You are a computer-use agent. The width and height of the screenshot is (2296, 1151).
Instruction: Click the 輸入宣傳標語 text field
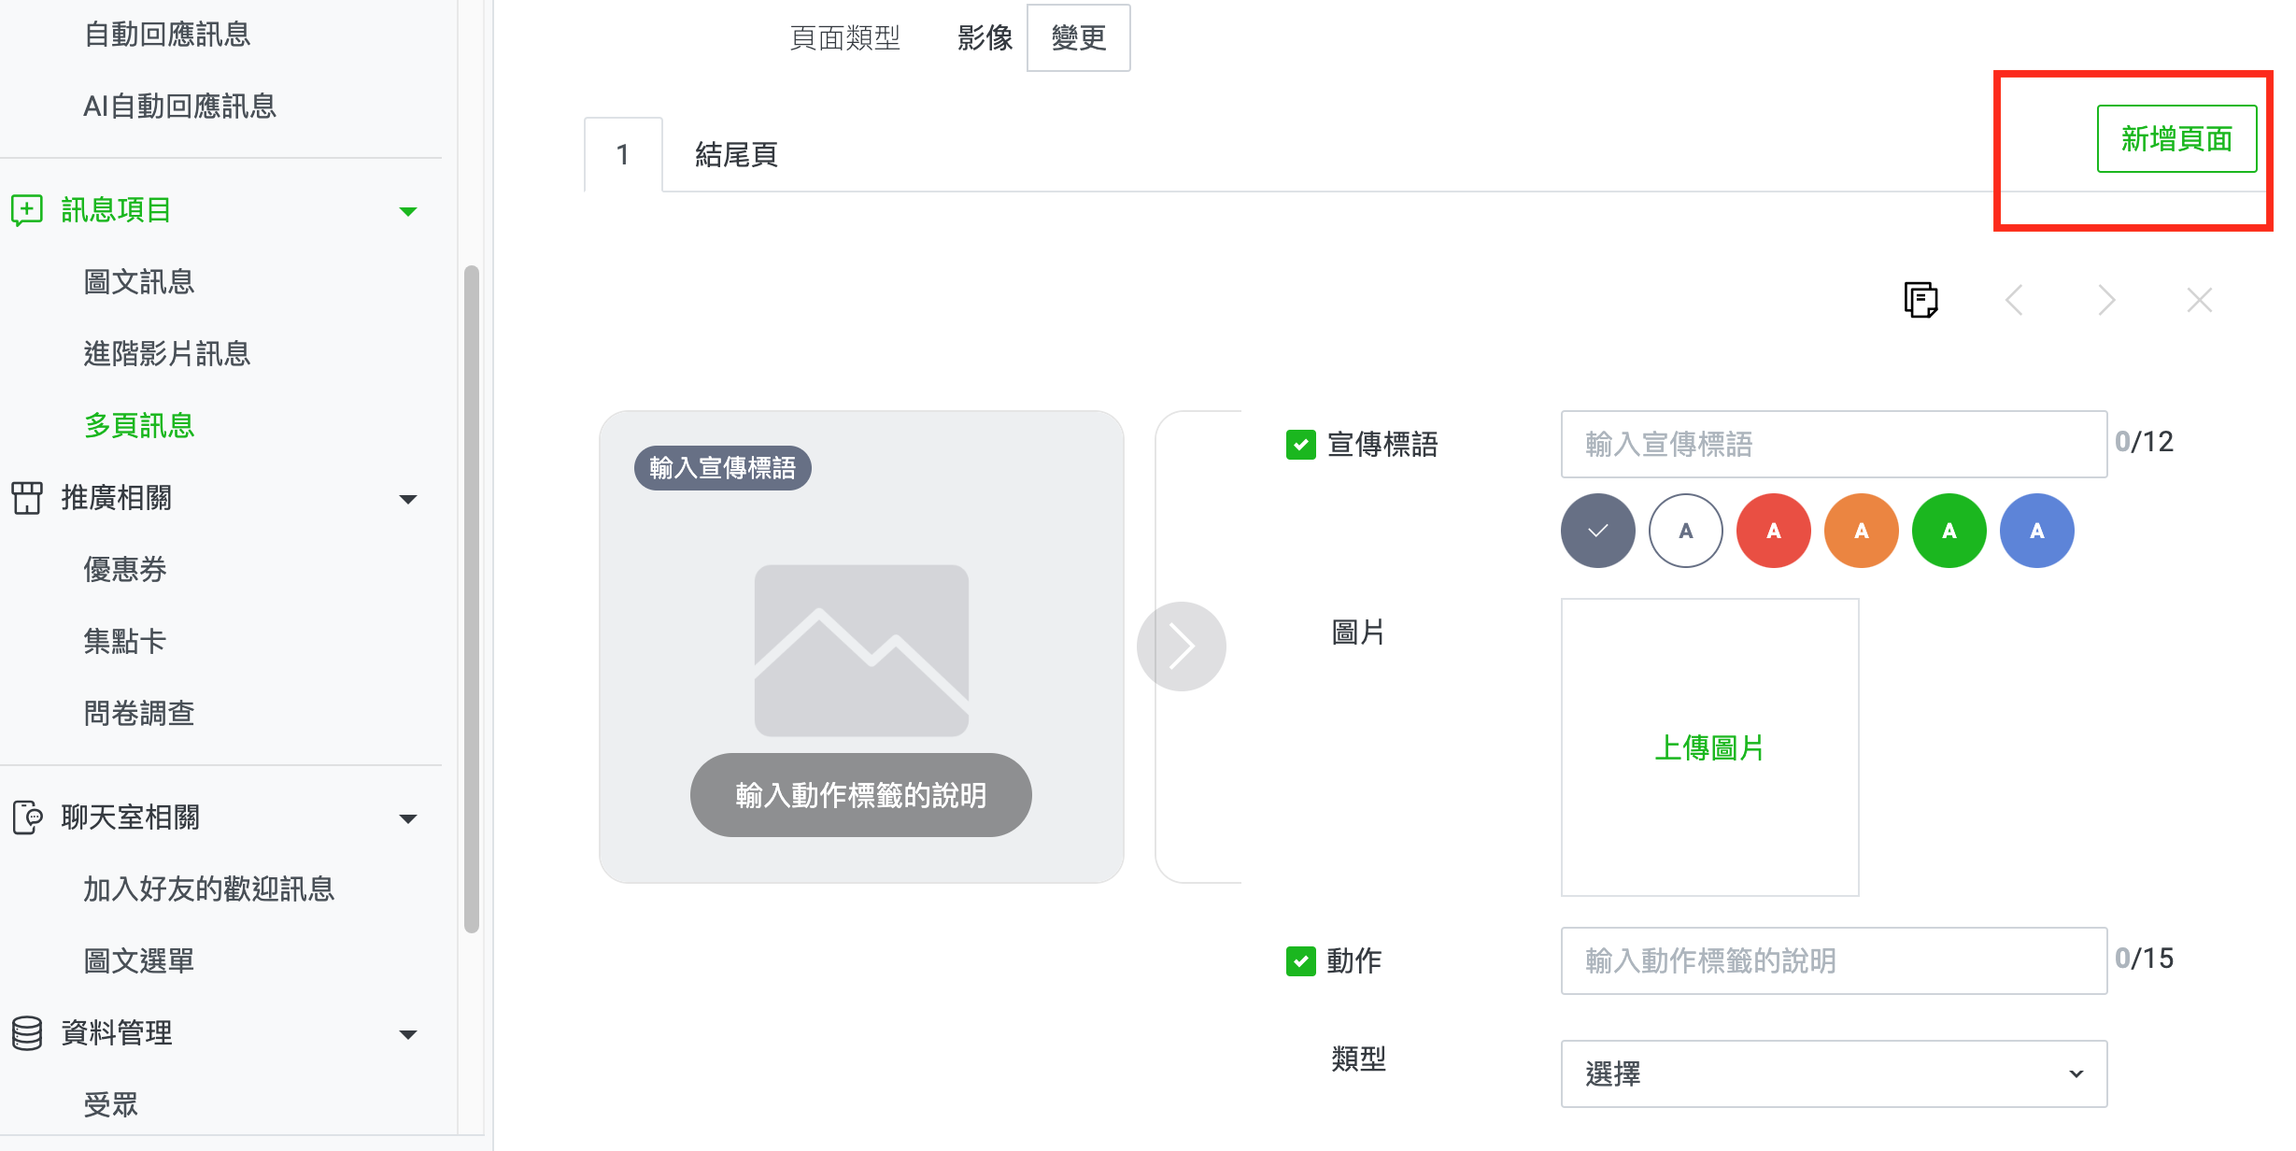(1834, 445)
